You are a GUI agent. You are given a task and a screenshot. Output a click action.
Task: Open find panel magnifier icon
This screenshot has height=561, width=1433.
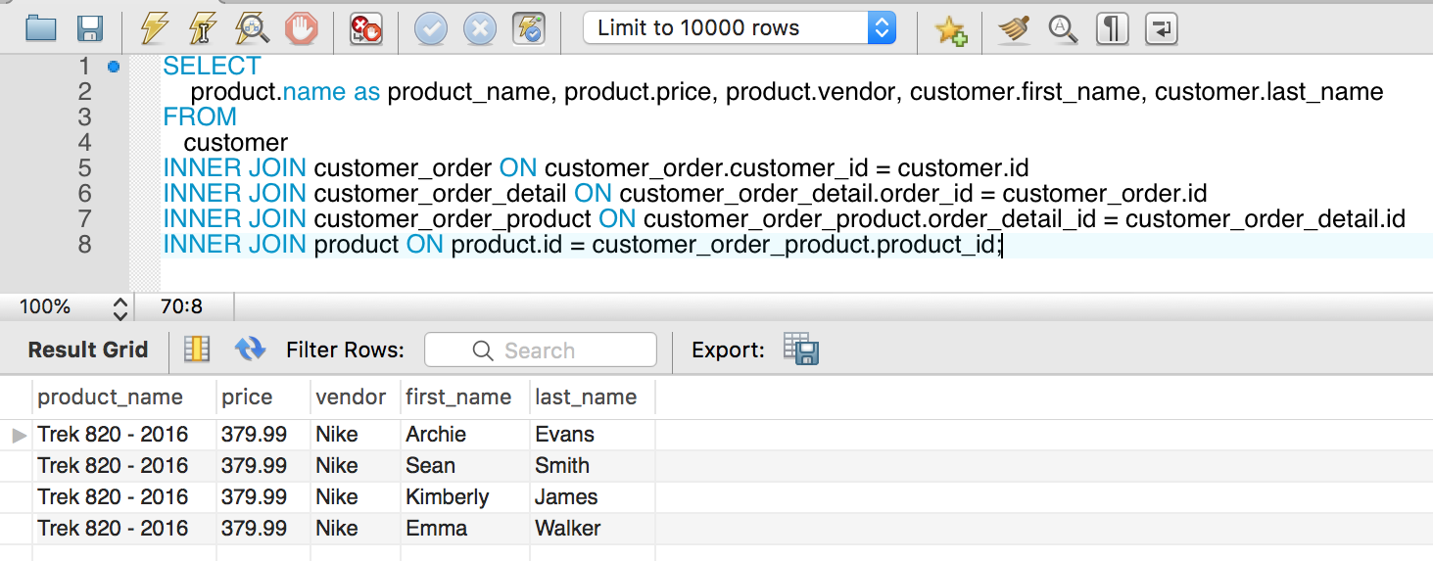[1063, 29]
